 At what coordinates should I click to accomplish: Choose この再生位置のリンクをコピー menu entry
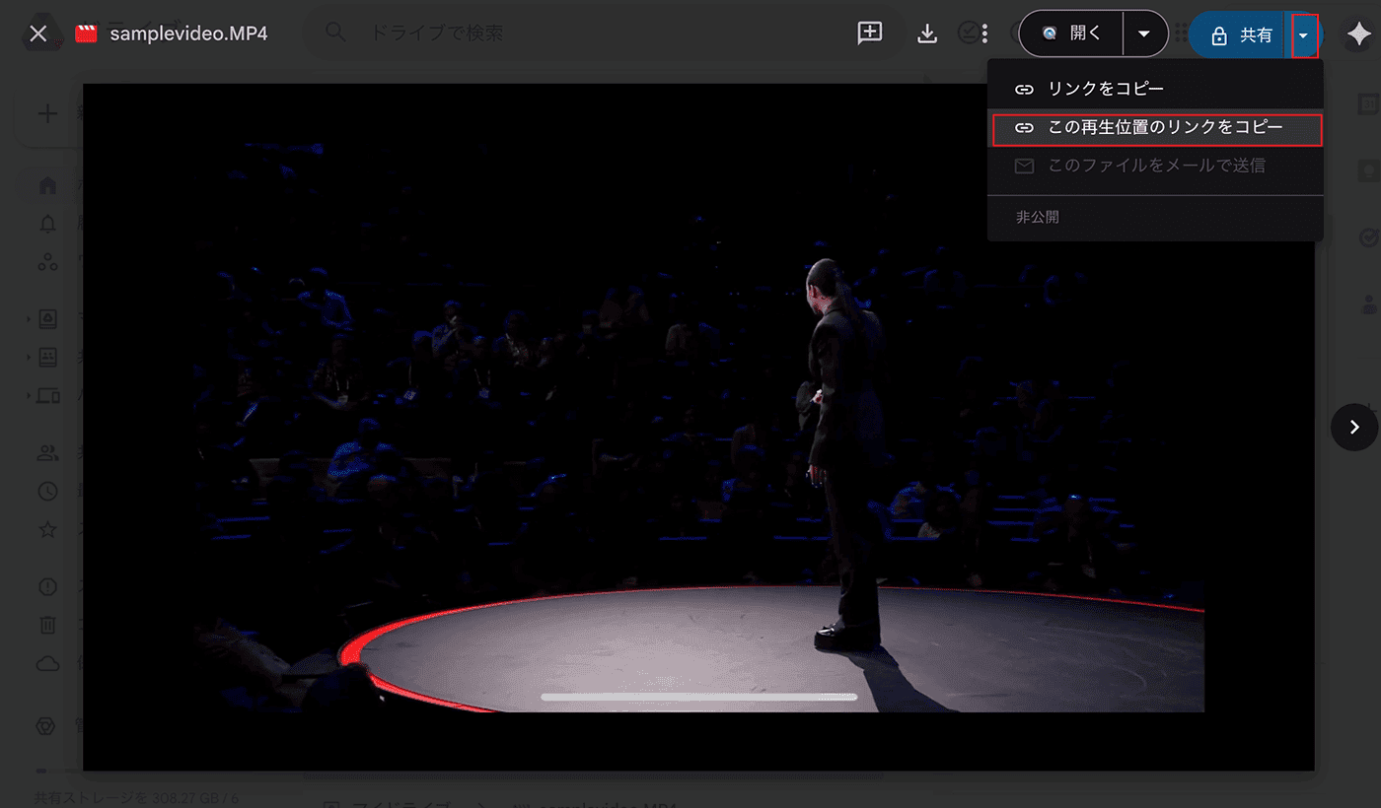pyautogui.click(x=1156, y=128)
